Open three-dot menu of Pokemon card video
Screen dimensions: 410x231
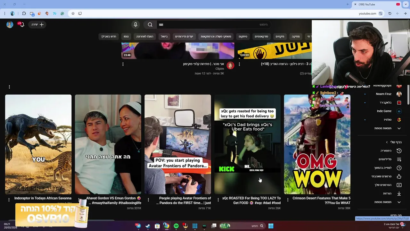click(123, 64)
